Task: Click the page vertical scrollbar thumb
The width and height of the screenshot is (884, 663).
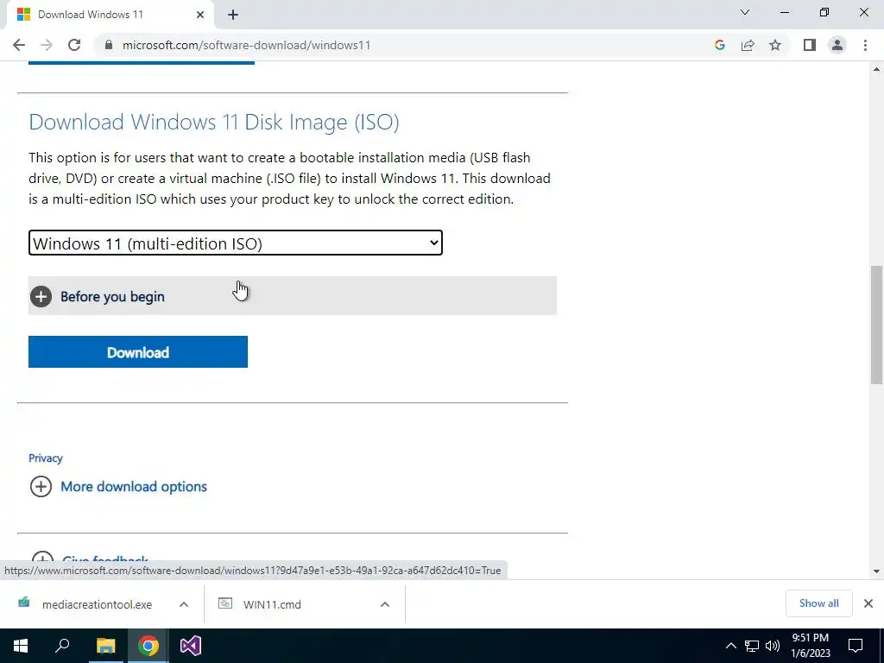Action: pos(876,325)
